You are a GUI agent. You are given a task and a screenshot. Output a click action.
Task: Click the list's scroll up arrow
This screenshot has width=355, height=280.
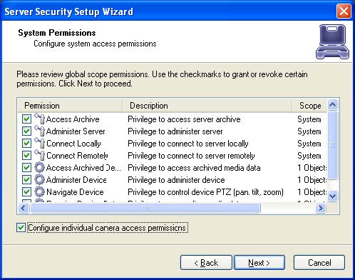[x=332, y=104]
